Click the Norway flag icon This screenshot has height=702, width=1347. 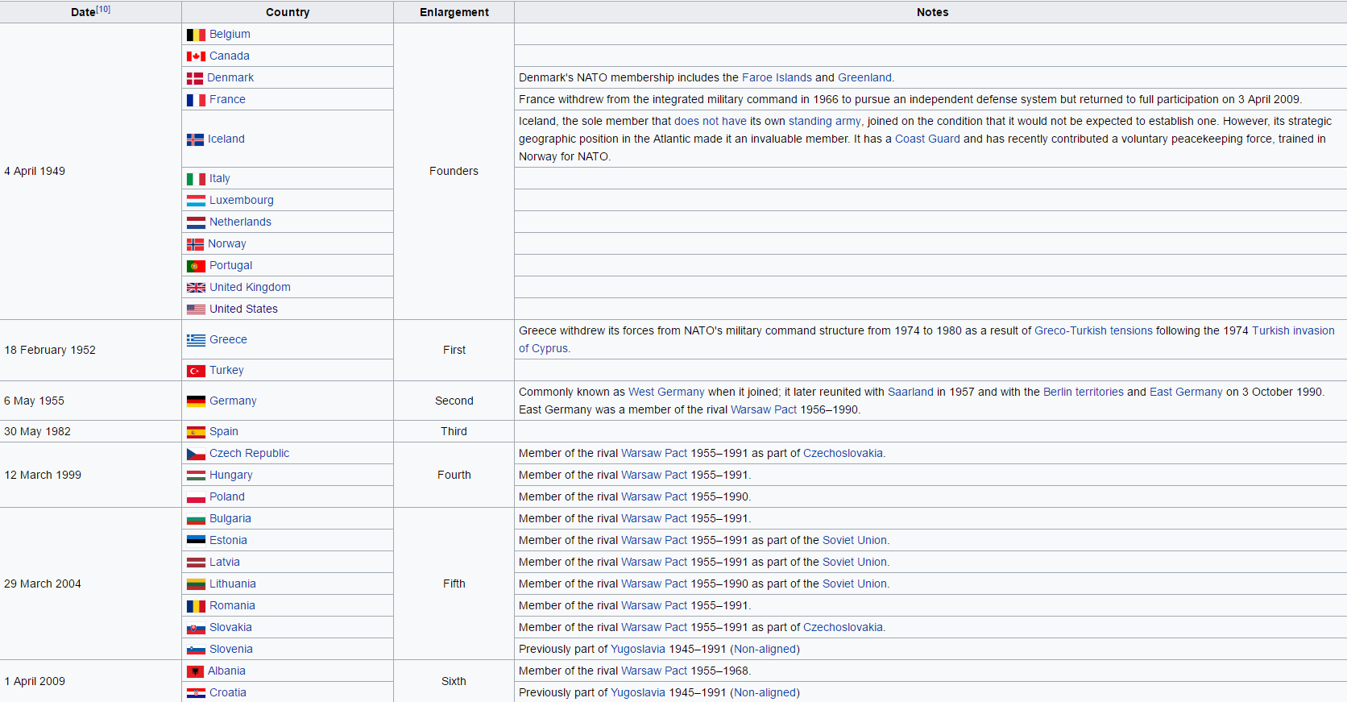(x=195, y=244)
